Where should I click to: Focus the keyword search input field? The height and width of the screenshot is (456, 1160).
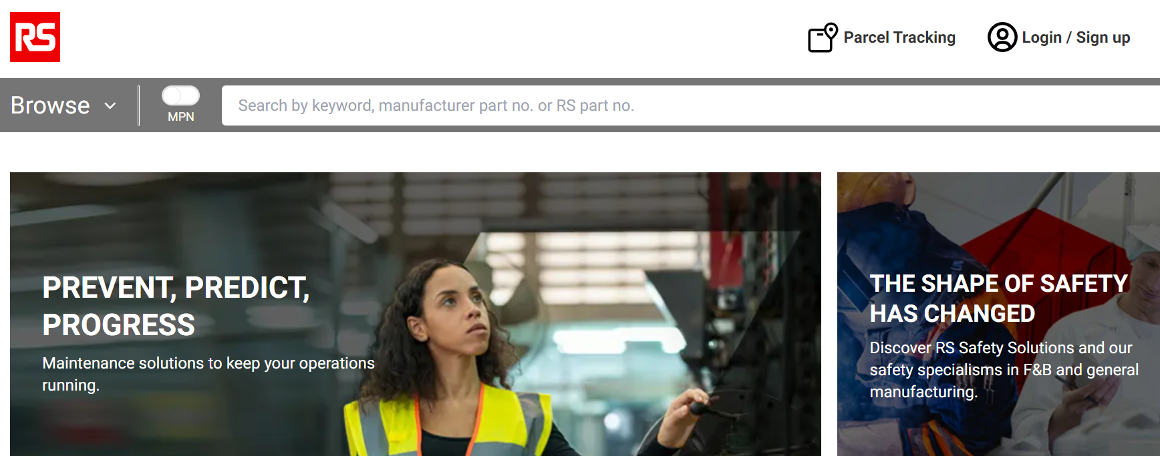[691, 105]
